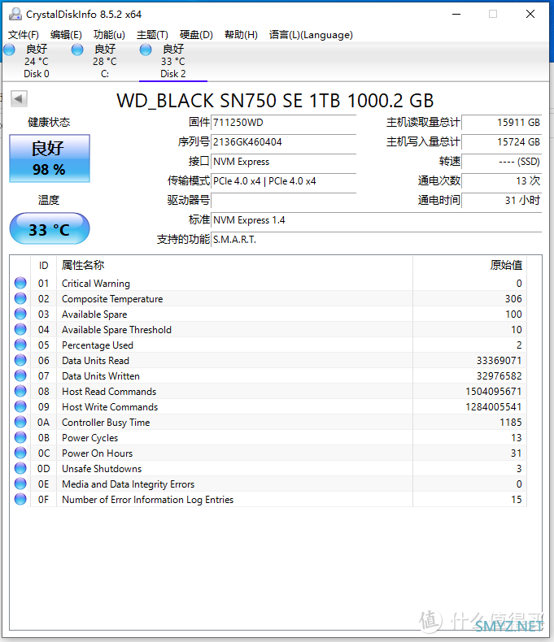Select the Unsafe Shutdowns attribute name
Screen dimensions: 554x642
pyautogui.click(x=102, y=469)
